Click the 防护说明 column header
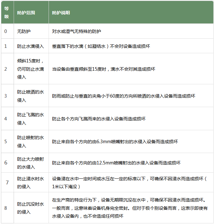 point(61,13)
